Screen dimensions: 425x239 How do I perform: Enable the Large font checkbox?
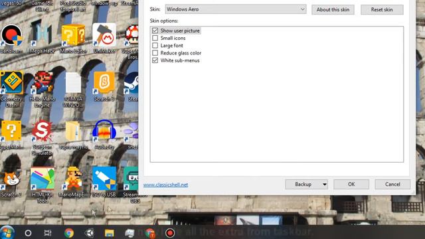tap(155, 45)
